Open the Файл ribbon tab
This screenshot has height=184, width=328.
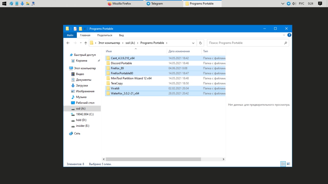(70, 35)
